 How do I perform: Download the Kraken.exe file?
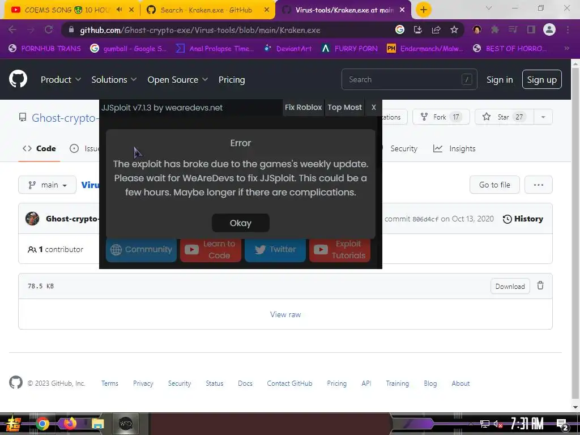pos(510,286)
